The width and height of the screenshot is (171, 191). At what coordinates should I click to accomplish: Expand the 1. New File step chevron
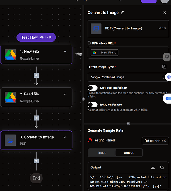[65, 52]
